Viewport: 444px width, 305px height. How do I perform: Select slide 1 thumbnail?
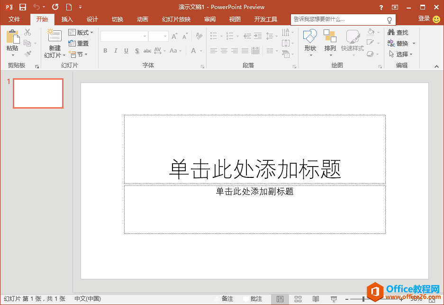(x=38, y=93)
